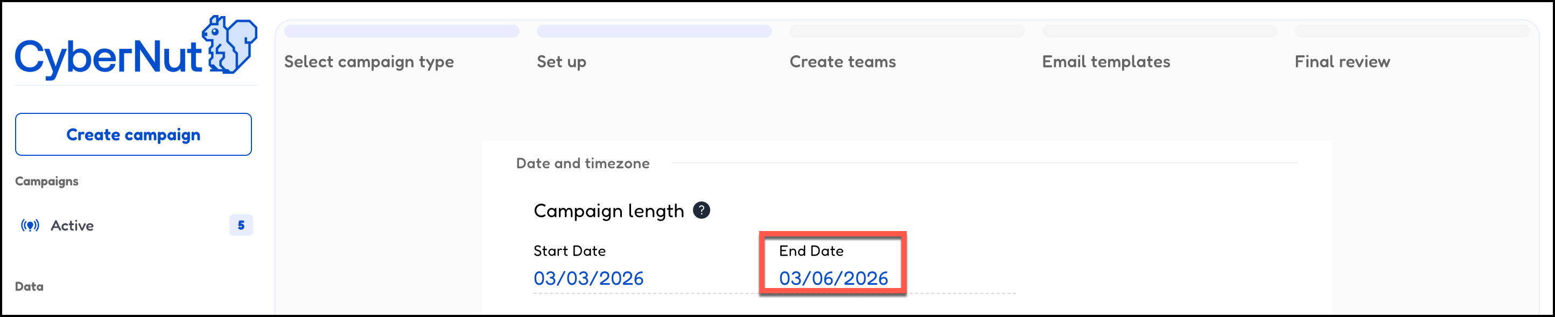Click the Campaigns sidebar section label
The image size is (1555, 317).
[46, 182]
